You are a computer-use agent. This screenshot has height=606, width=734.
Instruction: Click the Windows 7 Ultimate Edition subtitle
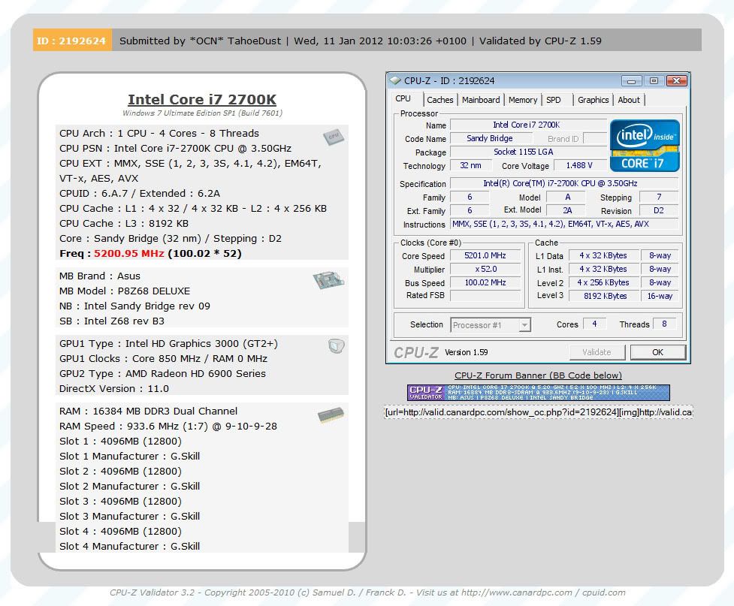[202, 113]
